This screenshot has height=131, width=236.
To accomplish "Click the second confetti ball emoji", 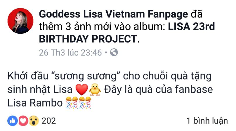I will (x=85, y=103).
